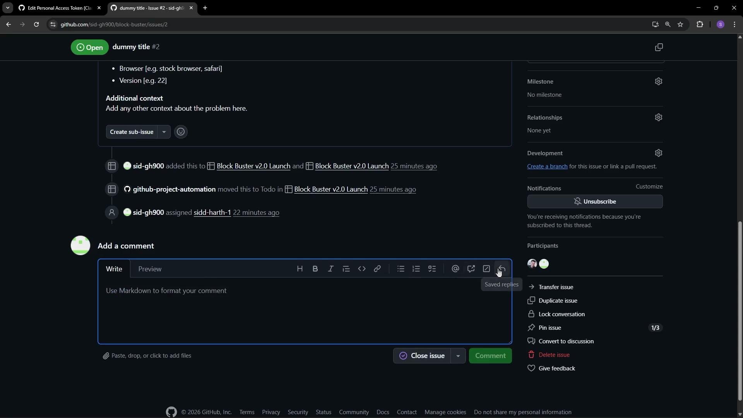Go back with browser back arrow
Screen dimensions: 743x418
click(x=9, y=24)
